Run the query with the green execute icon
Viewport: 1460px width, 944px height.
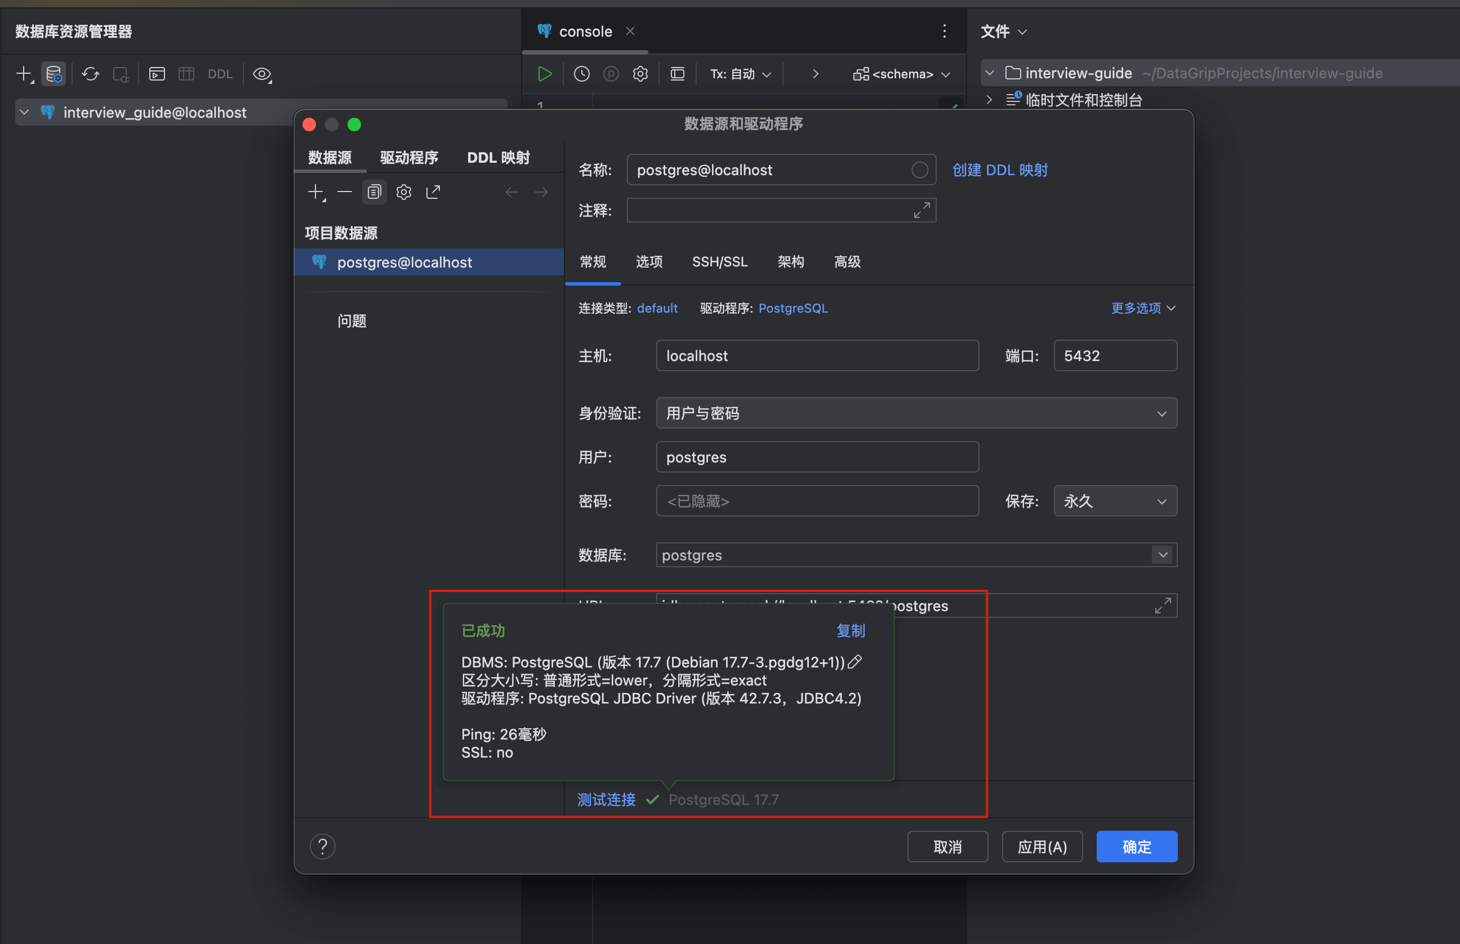tap(544, 74)
